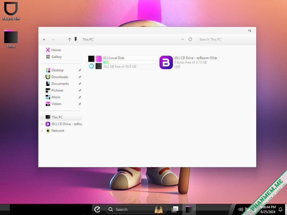This screenshot has height=215, width=287.
Task: Click the pin icon beside Music
Action: (x=80, y=97)
